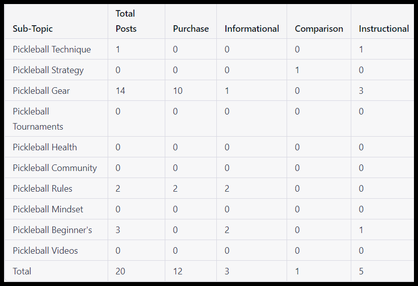
Task: Select the Purchase column header
Action: 191,29
